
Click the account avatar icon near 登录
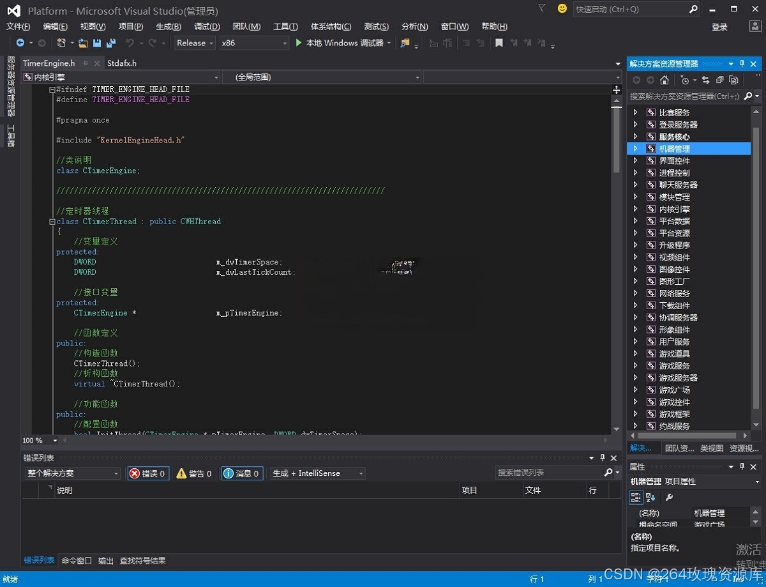[x=755, y=26]
